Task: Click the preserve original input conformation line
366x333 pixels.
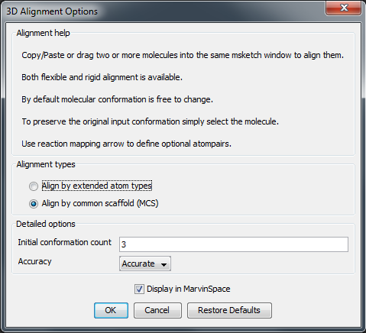Action: [151, 121]
